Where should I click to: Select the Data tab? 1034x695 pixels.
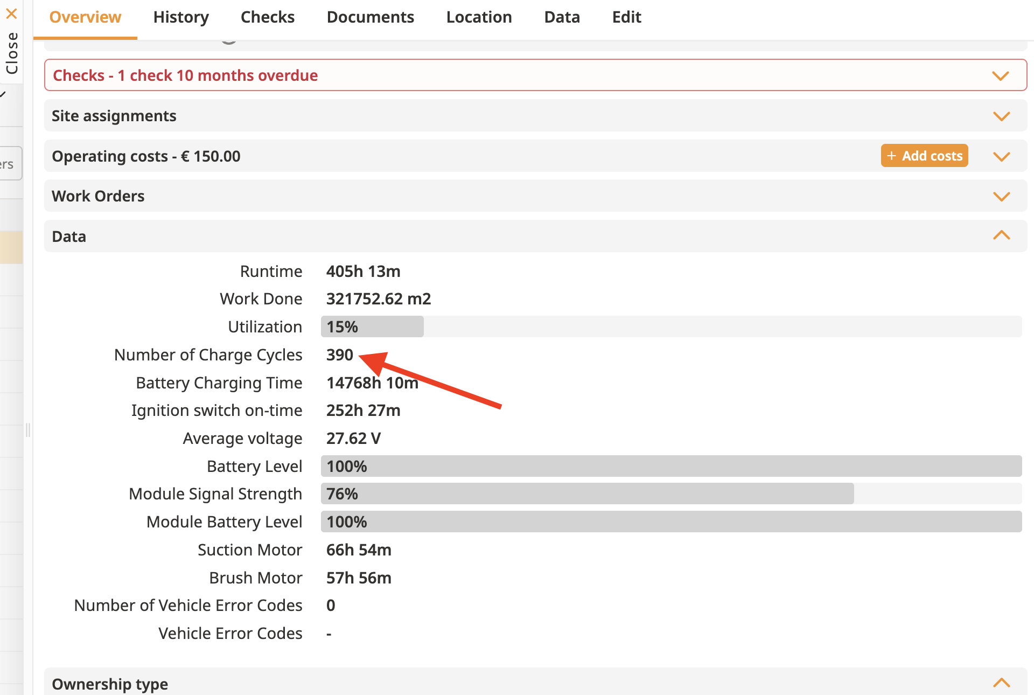pyautogui.click(x=562, y=17)
